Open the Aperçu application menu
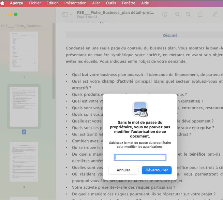223x200 pixels. [16, 3]
